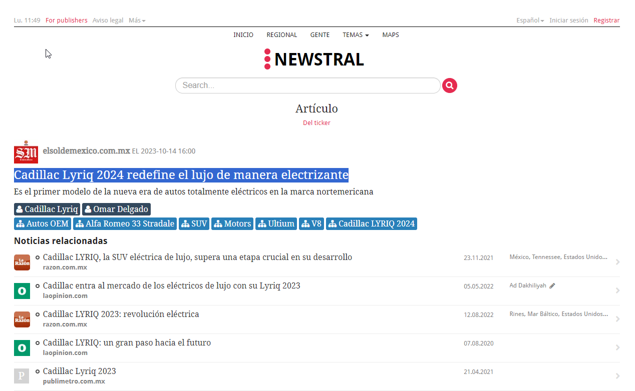Expand the Español language dropdown
Screen dimensions: 635x391
click(x=530, y=20)
